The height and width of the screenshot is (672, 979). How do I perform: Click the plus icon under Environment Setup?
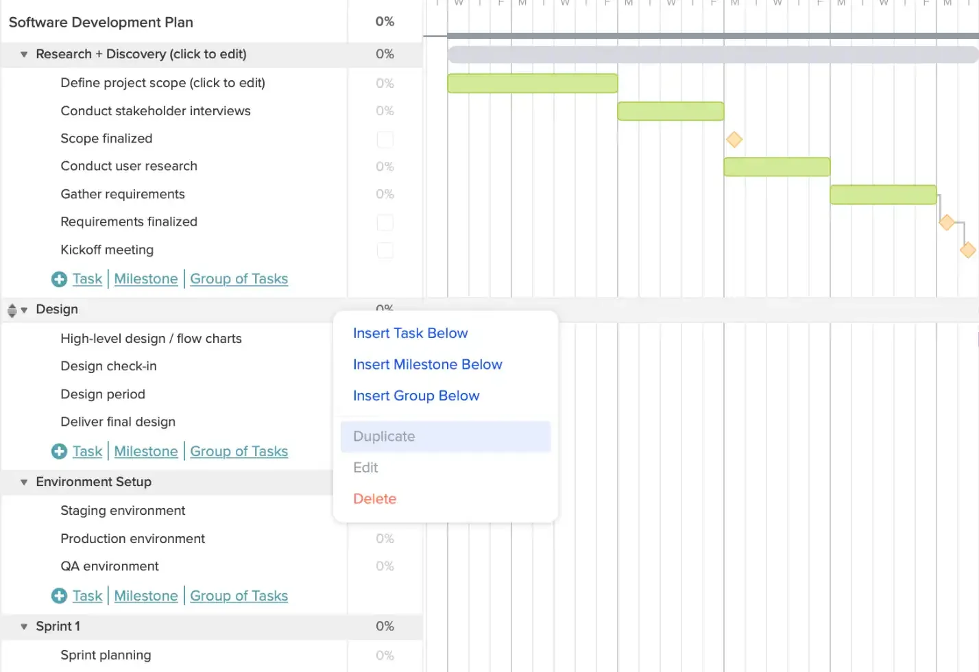tap(60, 596)
